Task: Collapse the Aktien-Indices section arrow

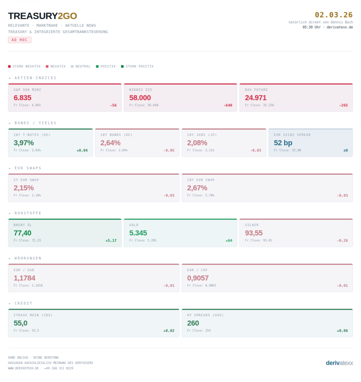Action: [x=10, y=78]
